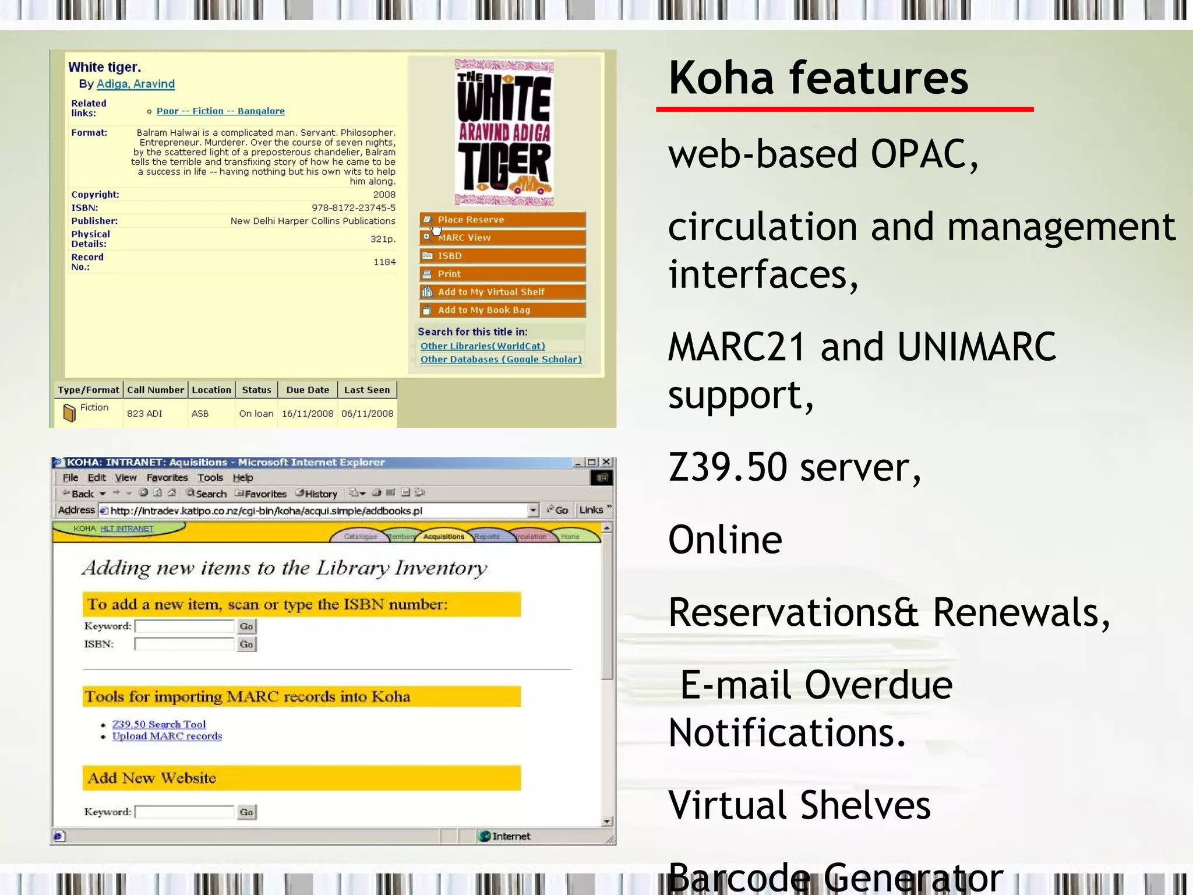Viewport: 1193px width, 895px height.
Task: Expand the Links toolbar chevron
Action: pos(609,507)
